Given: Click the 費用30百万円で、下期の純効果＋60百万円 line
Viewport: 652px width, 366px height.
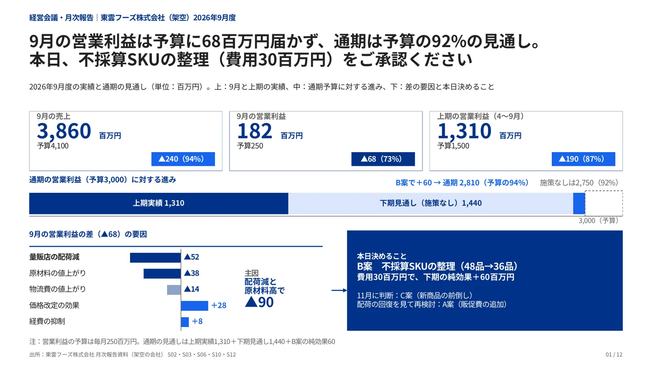Looking at the screenshot, I should click(x=436, y=277).
